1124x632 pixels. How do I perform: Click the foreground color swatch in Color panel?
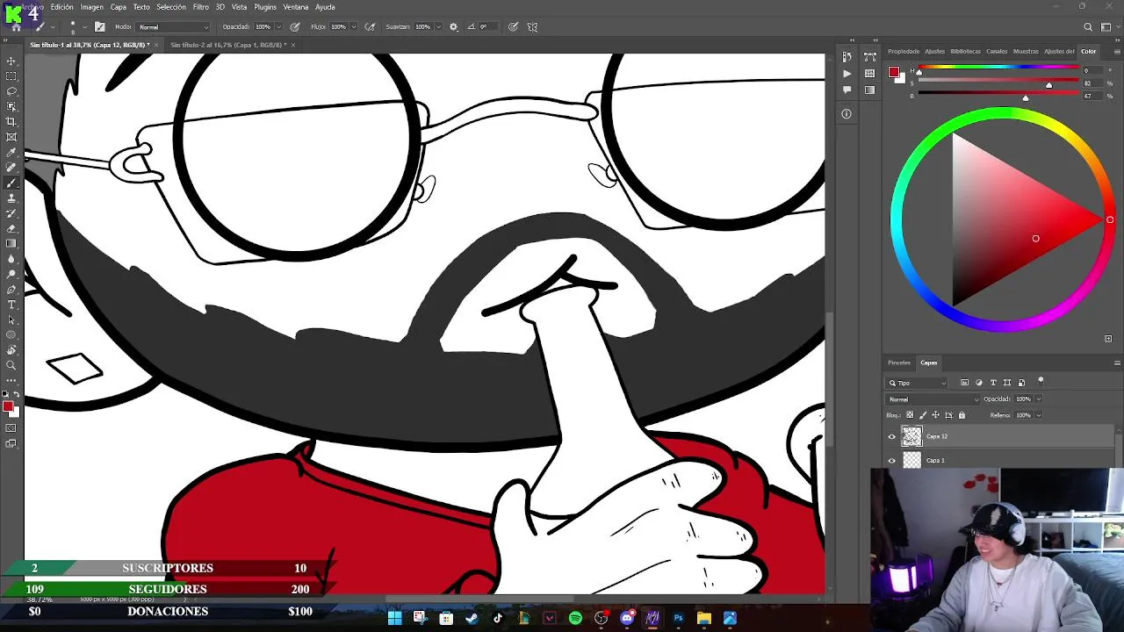click(893, 72)
